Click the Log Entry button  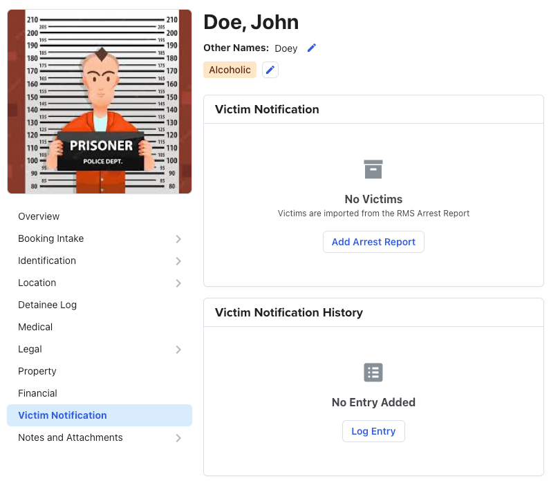tap(373, 431)
